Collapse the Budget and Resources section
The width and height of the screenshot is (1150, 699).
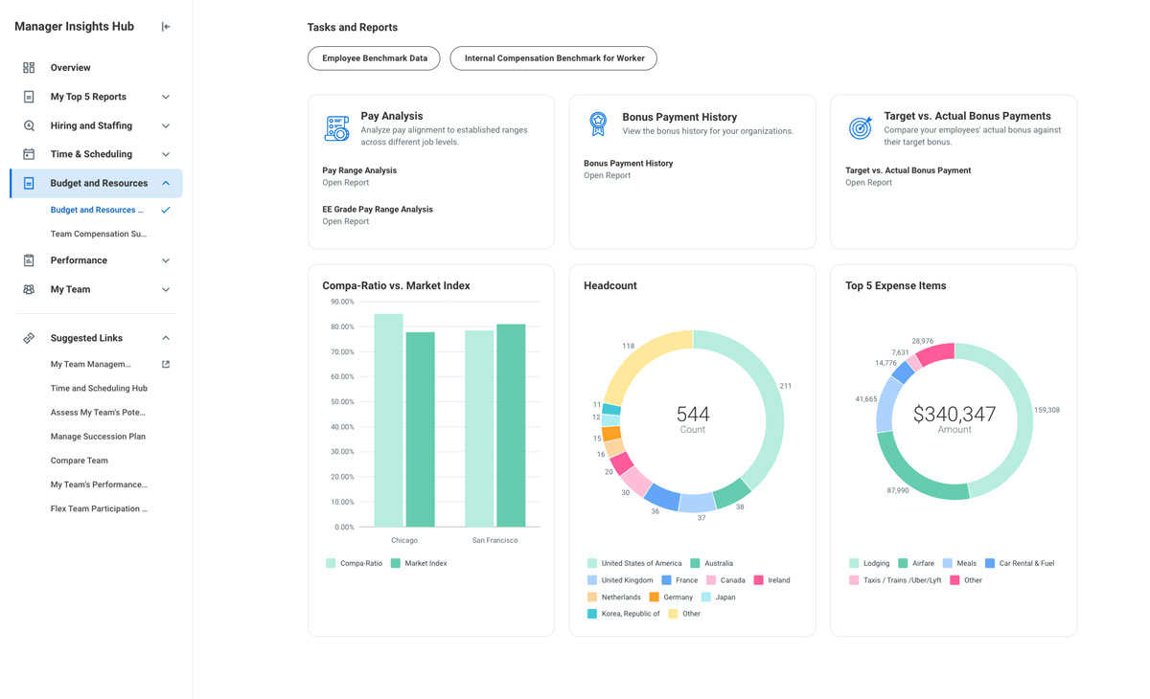[x=164, y=183]
